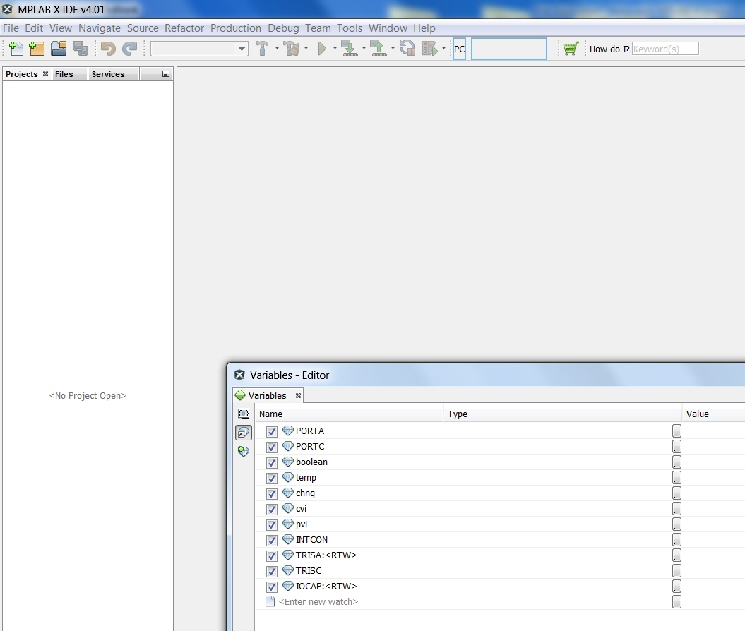Screen dimensions: 745x631
Task: Toggle the TRISA:<RTW> watch checkbox
Action: (272, 556)
